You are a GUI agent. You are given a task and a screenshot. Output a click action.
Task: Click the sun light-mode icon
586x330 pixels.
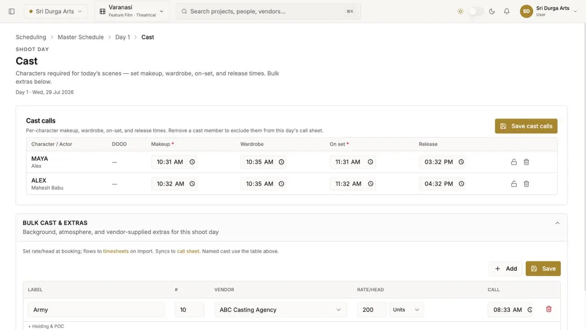pos(461,11)
